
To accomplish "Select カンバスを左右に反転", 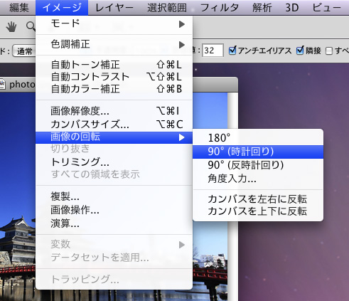I will [x=258, y=199].
